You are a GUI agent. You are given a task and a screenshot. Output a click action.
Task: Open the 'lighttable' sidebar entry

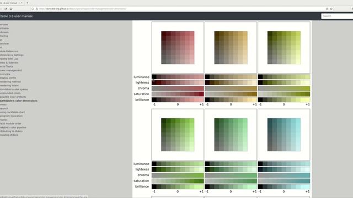coord(4,29)
